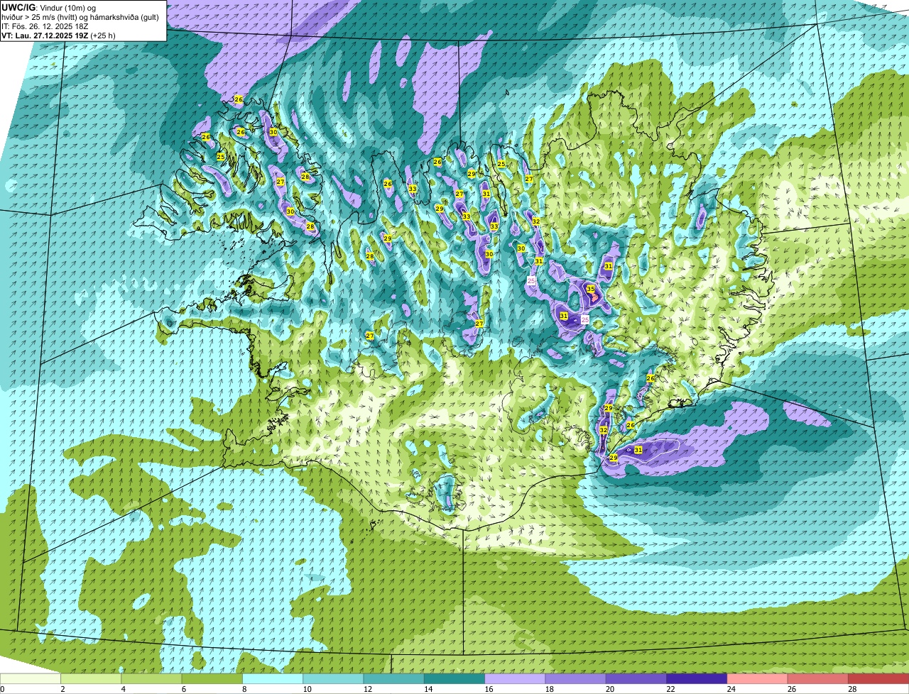Click the 'IT: Fös. 26. 12. 2025 18Z' line
Screen dimensions: 909x694
pyautogui.click(x=44, y=26)
